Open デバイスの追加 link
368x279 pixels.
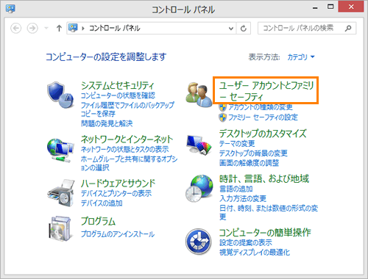tap(102, 203)
